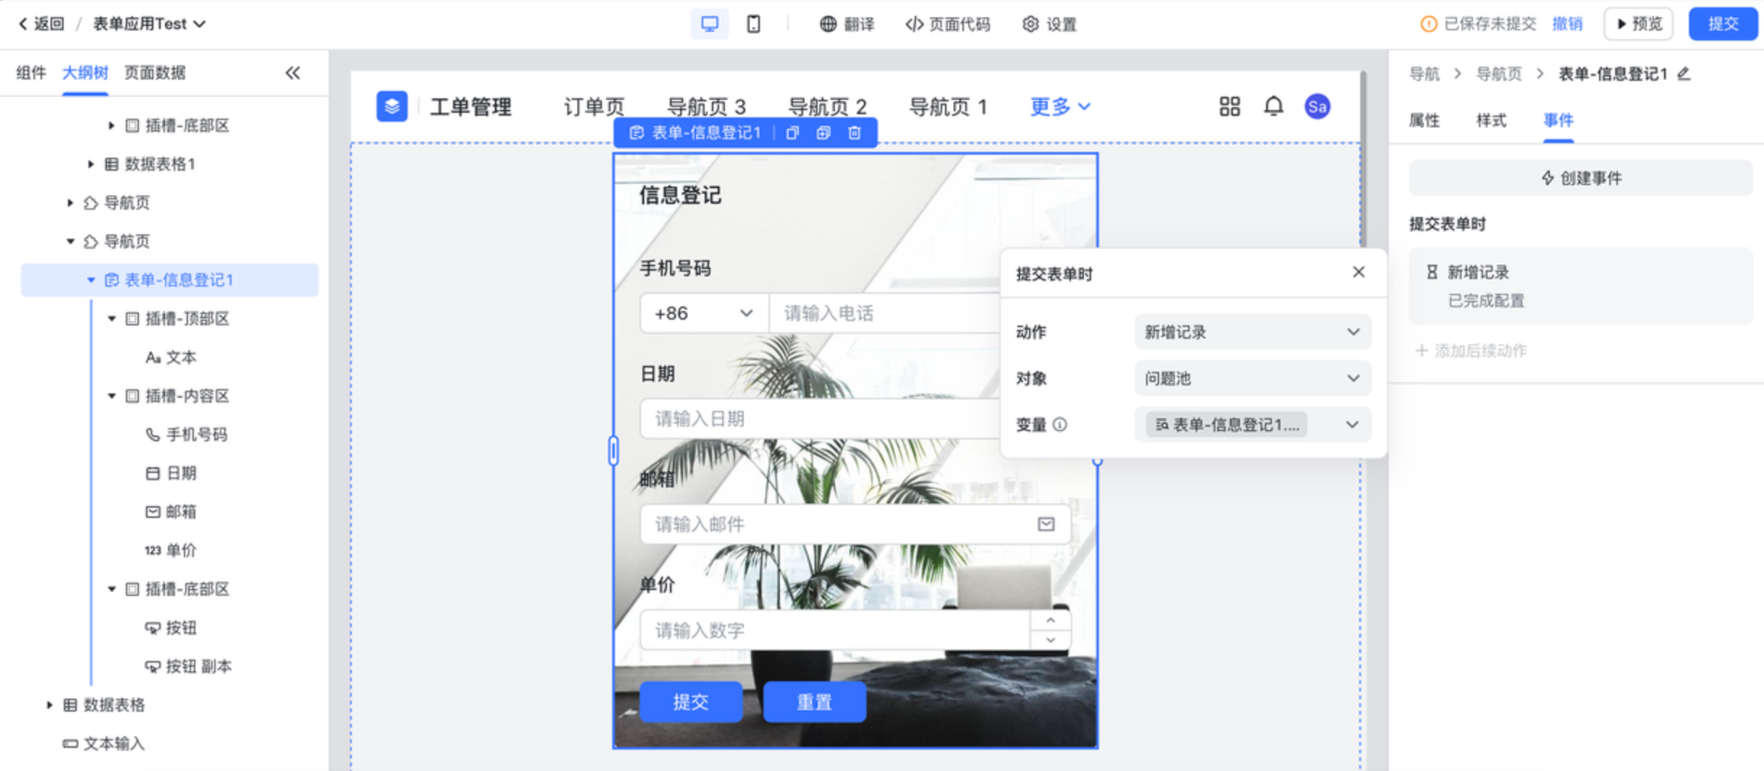
Task: Expand 数据表格1 tree node
Action: click(x=91, y=164)
